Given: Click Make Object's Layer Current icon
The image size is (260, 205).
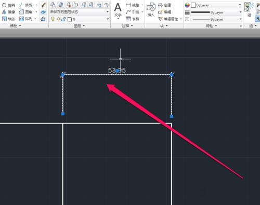Looking at the screenshot, I should (61, 5).
